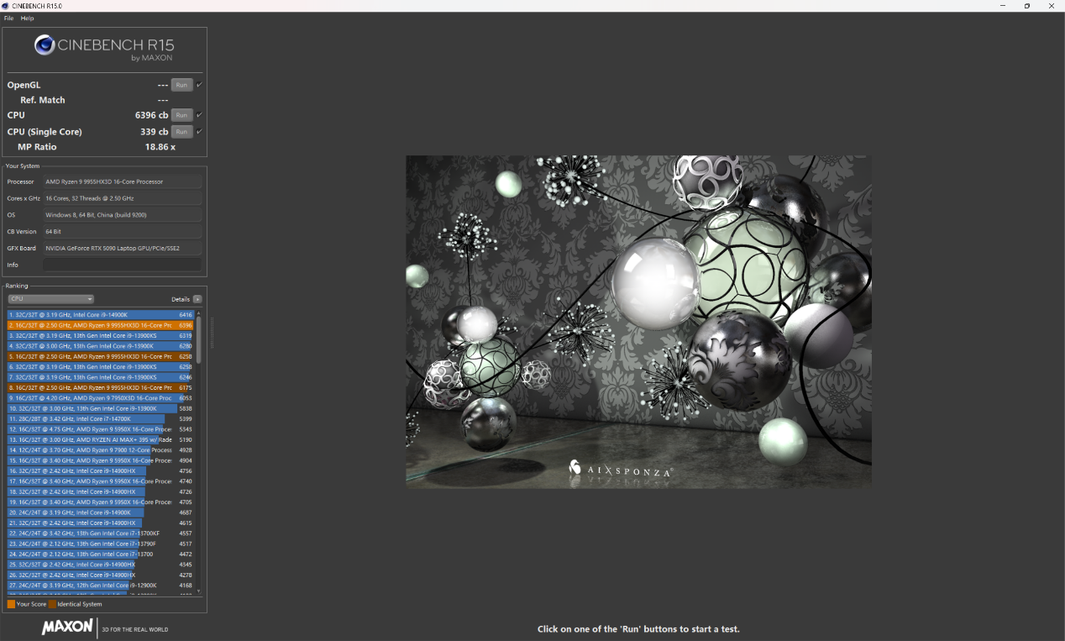Click the CB Version value 64 Bit

pos(123,232)
